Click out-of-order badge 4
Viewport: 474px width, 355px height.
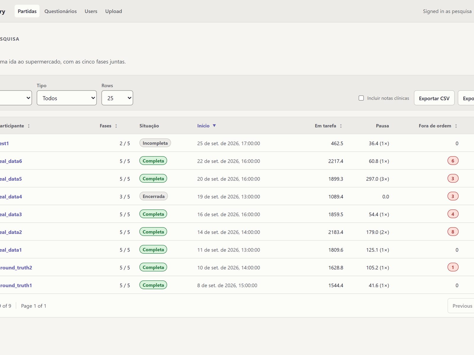click(x=453, y=214)
